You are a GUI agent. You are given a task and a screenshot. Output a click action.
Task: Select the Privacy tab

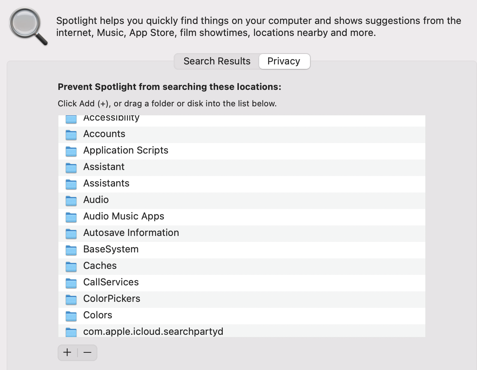(x=284, y=61)
